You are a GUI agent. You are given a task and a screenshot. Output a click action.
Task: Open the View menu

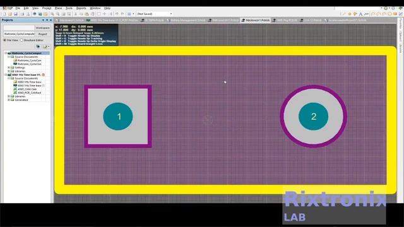[35, 8]
